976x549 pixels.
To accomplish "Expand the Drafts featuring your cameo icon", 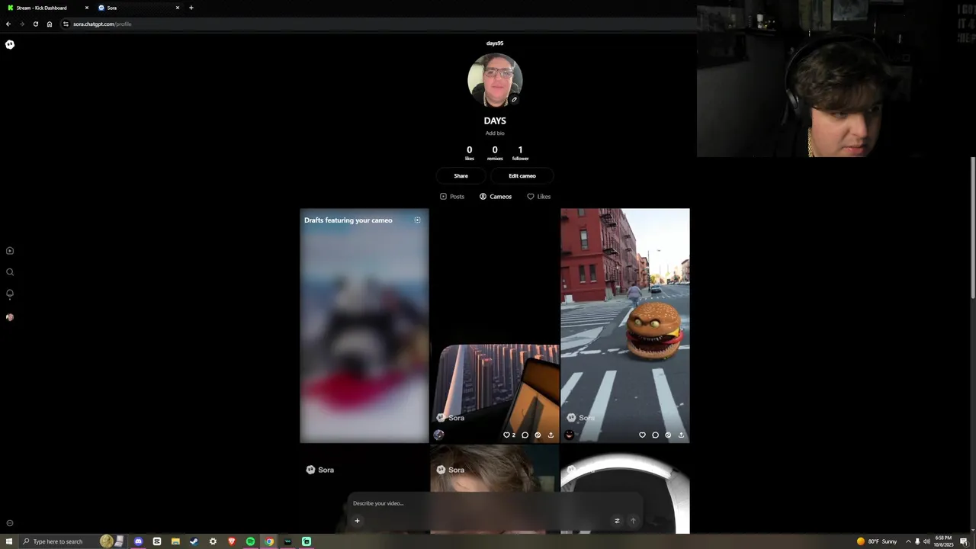I will (417, 220).
